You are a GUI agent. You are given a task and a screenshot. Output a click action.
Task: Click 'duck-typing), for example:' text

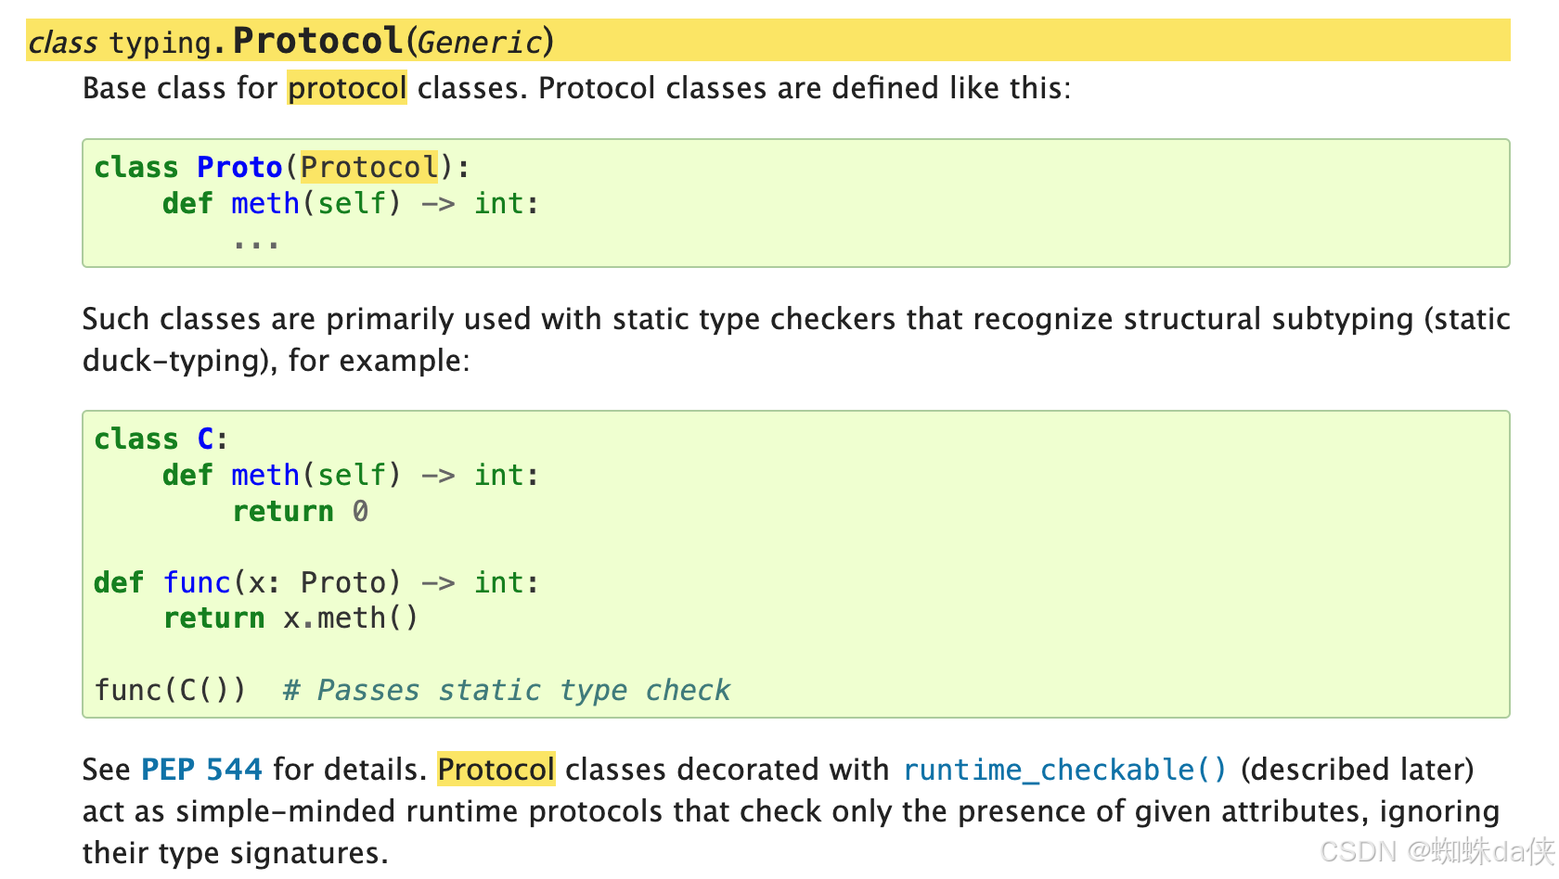277,361
